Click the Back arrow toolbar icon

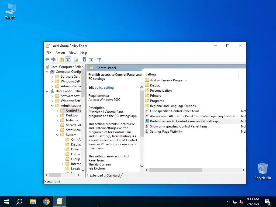(x=47, y=60)
